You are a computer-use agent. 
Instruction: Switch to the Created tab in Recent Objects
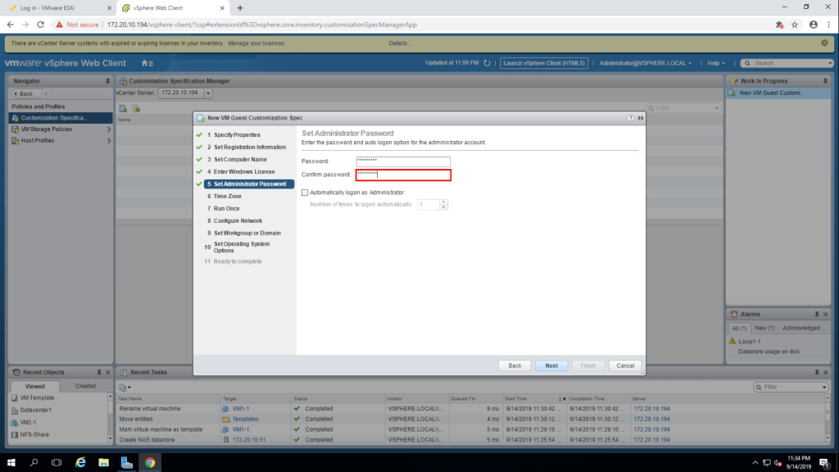85,386
